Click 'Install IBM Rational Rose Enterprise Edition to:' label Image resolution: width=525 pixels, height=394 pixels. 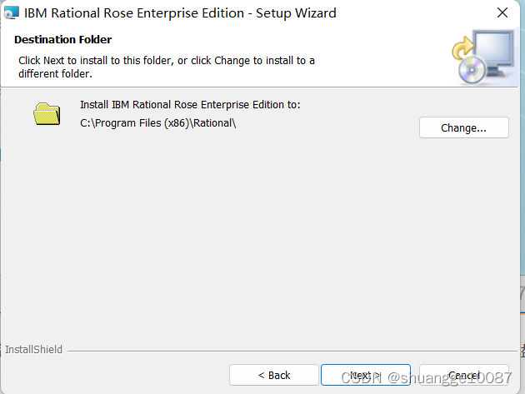(190, 105)
